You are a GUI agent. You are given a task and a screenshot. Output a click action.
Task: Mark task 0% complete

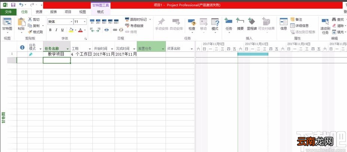click(92, 21)
